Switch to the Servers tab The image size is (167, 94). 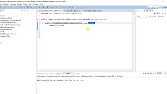point(50,74)
